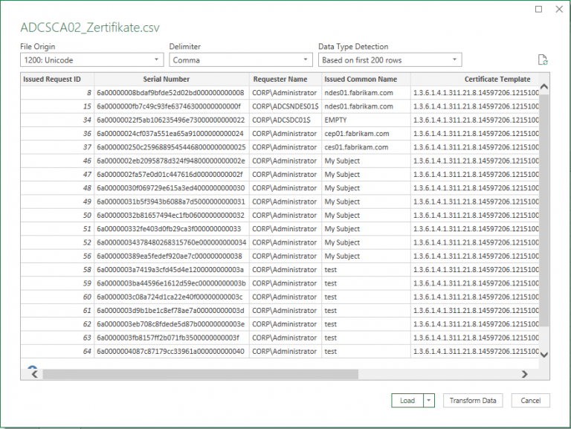This screenshot has height=429, width=571.
Task: Click the Load button
Action: tap(407, 401)
